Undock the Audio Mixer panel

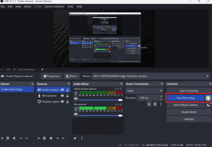tap(121, 84)
